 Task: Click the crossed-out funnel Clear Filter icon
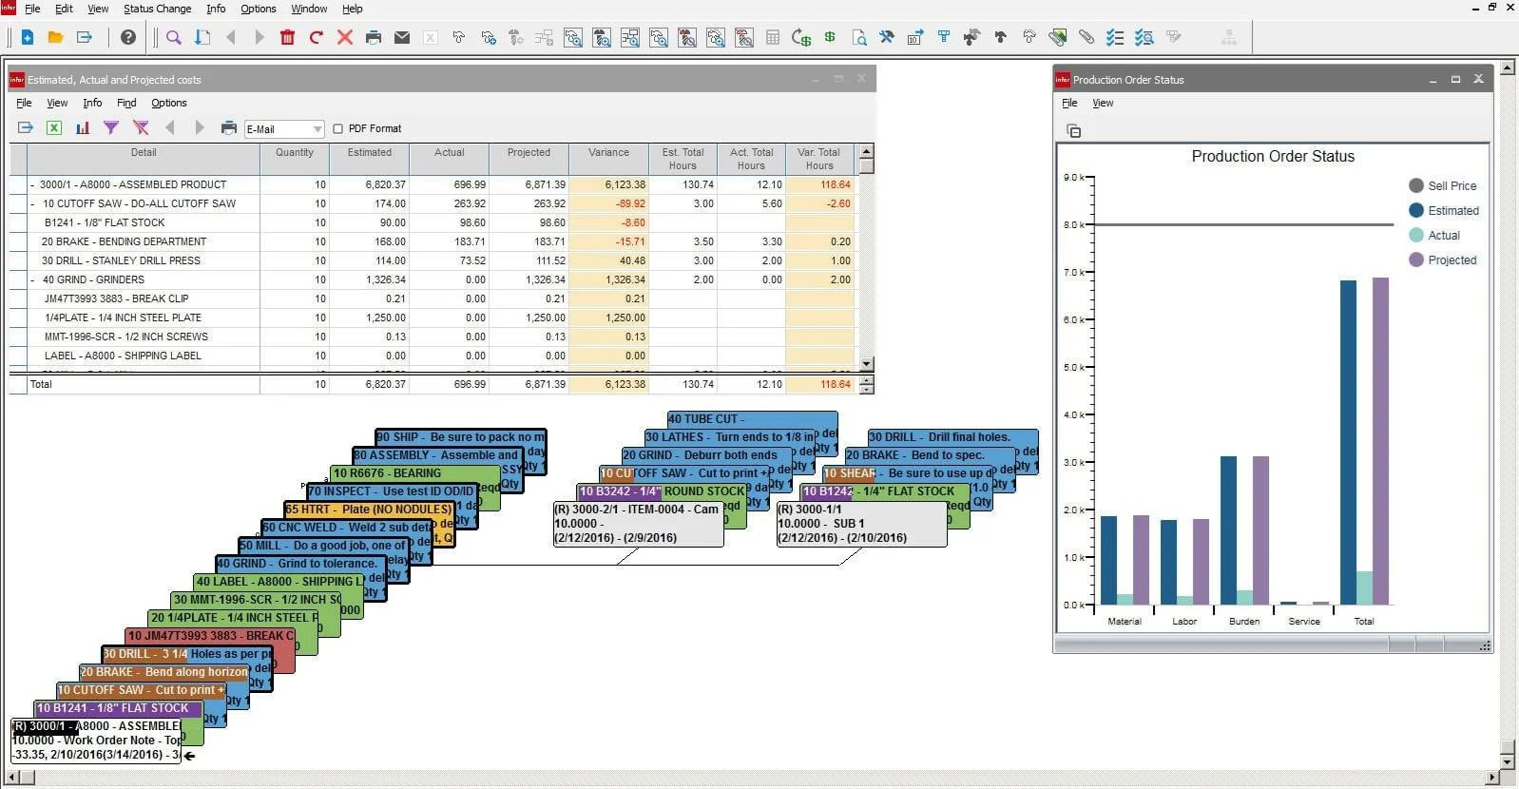click(x=141, y=127)
